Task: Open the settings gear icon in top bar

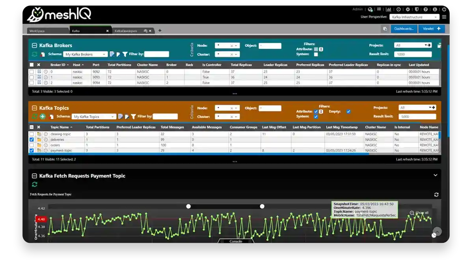Action: tap(408, 9)
